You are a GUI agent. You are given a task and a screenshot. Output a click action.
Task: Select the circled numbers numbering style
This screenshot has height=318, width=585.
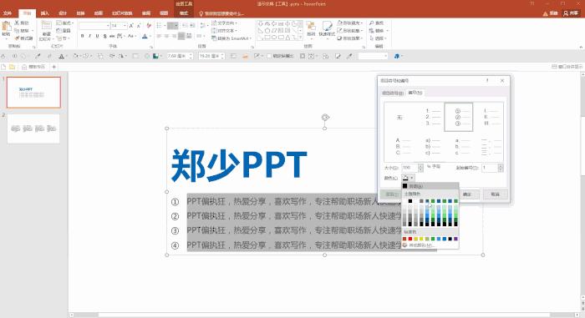(459, 117)
